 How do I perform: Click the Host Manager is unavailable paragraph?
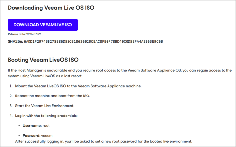tap(120, 73)
